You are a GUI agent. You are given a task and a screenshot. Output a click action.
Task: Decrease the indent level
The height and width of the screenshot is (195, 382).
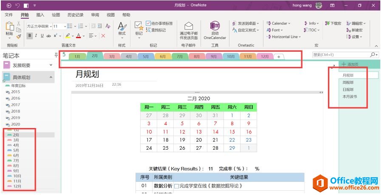(x=93, y=26)
